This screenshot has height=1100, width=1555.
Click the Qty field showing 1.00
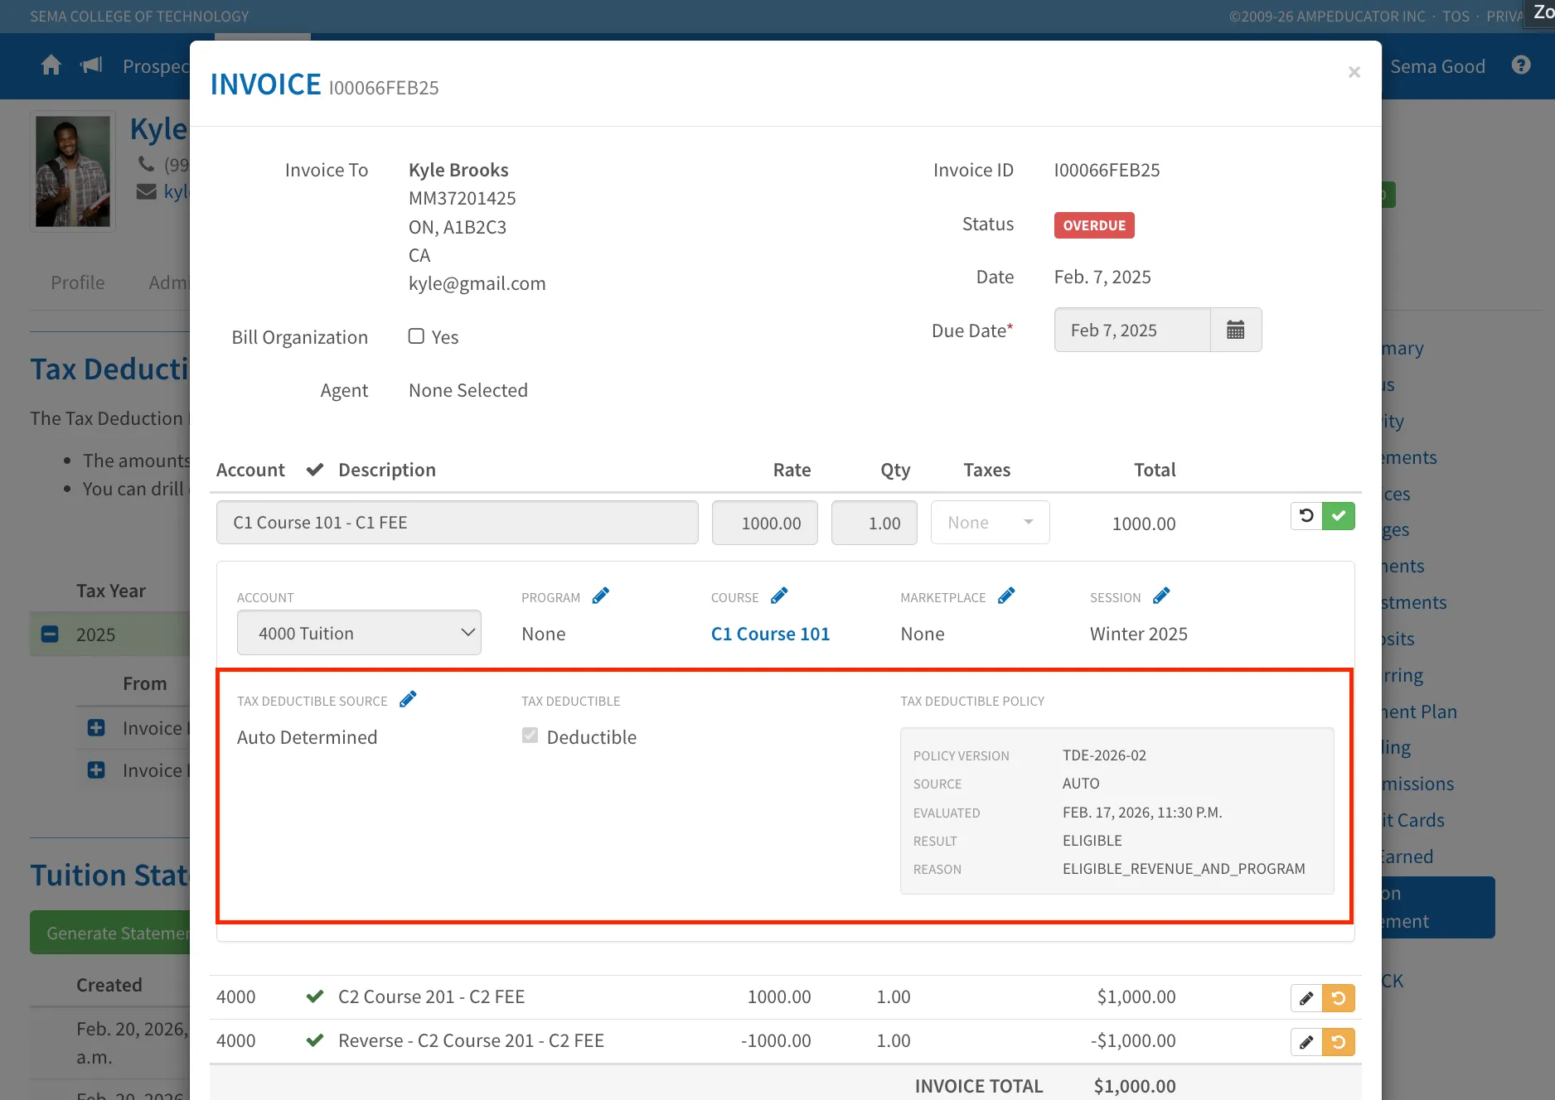click(874, 523)
